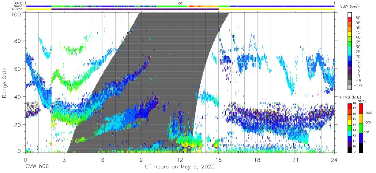Viewport: 376px width, 173px height.
Task: Click the 40 tick on Range Gate axis
Action: [x=18, y=97]
